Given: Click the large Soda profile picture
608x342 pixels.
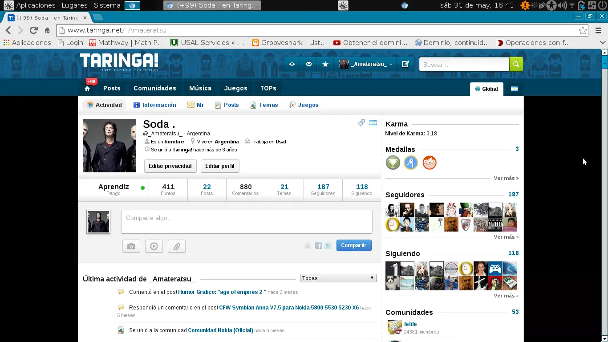Looking at the screenshot, I should (x=109, y=146).
